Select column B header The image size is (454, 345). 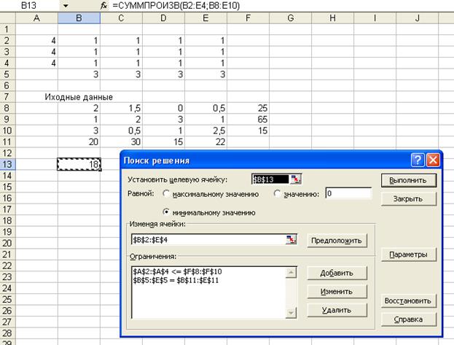coord(79,18)
